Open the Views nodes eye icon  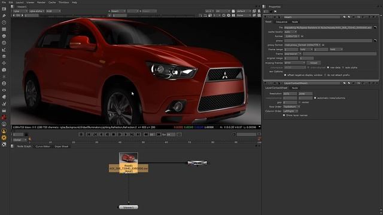4,90
